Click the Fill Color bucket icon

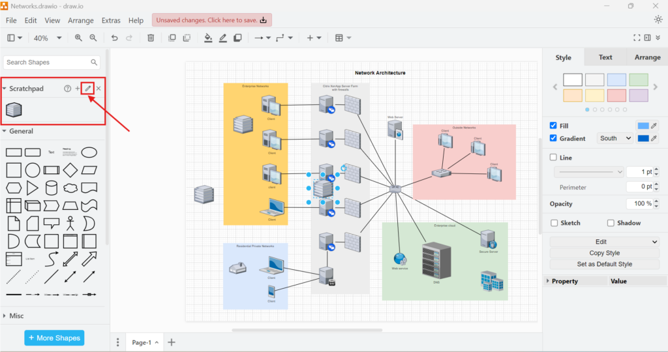(208, 38)
